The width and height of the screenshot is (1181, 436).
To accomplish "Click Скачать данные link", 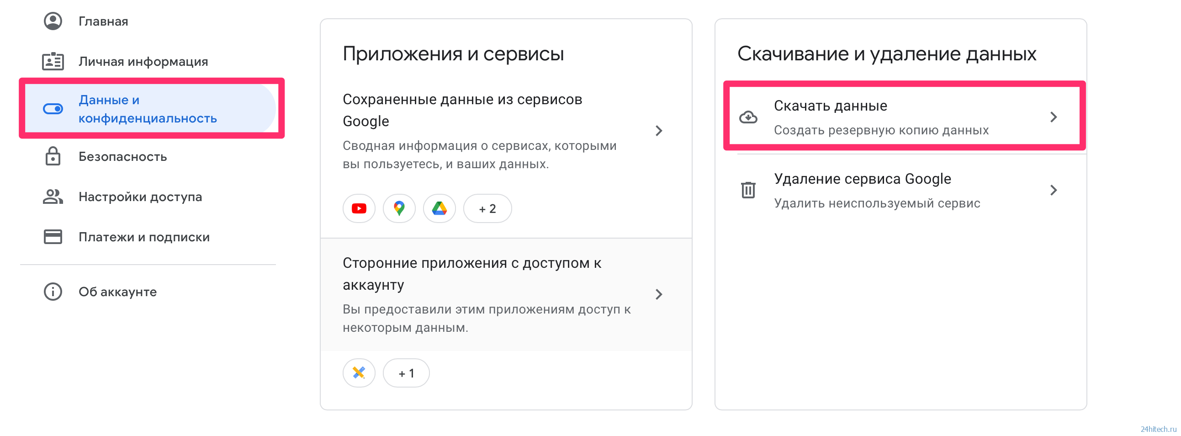I will click(x=830, y=106).
